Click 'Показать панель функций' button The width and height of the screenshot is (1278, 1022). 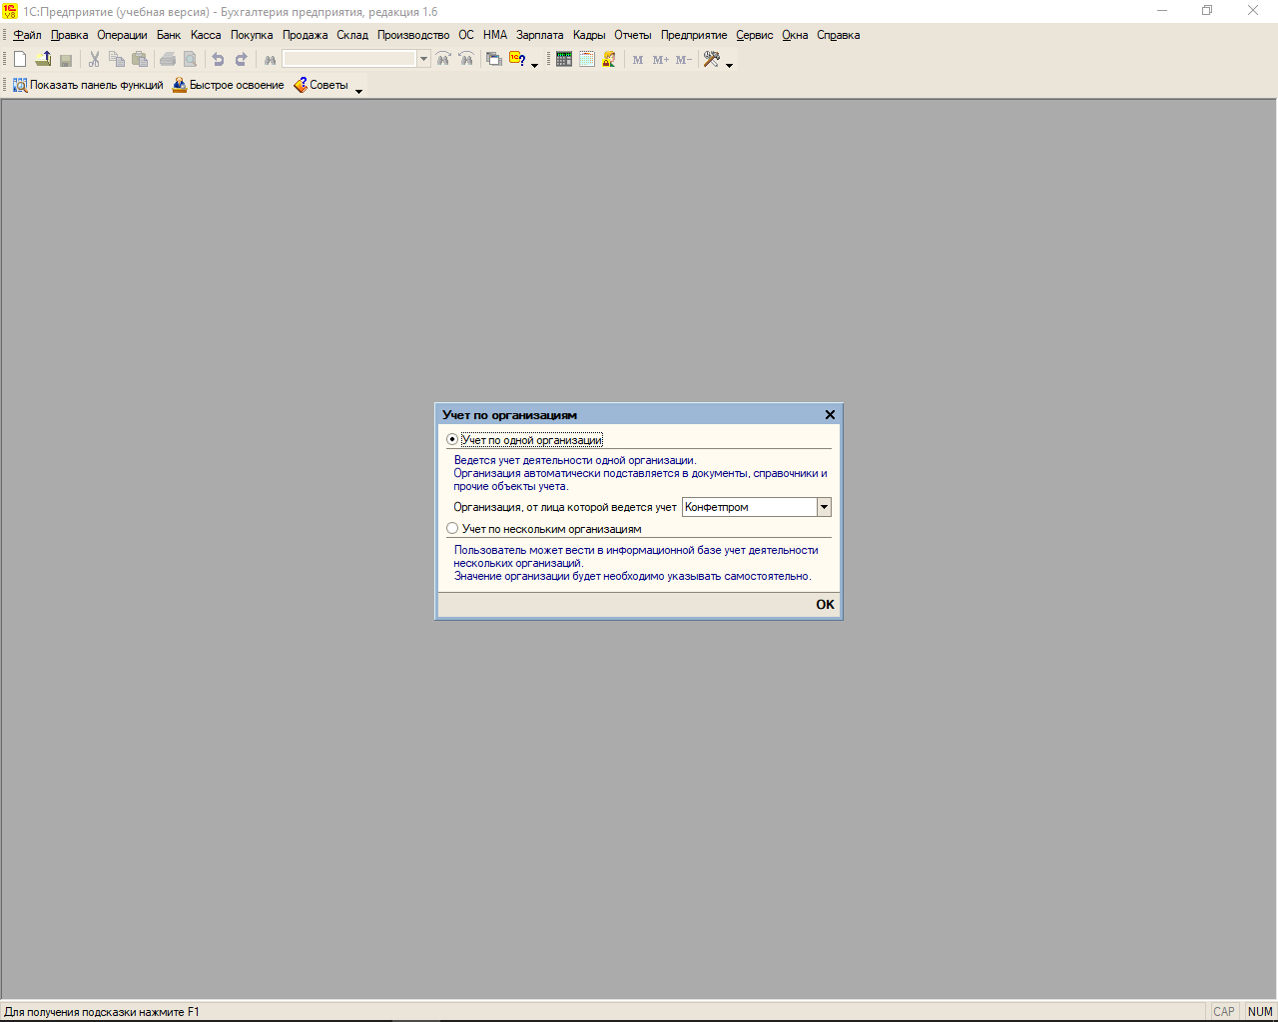point(88,86)
